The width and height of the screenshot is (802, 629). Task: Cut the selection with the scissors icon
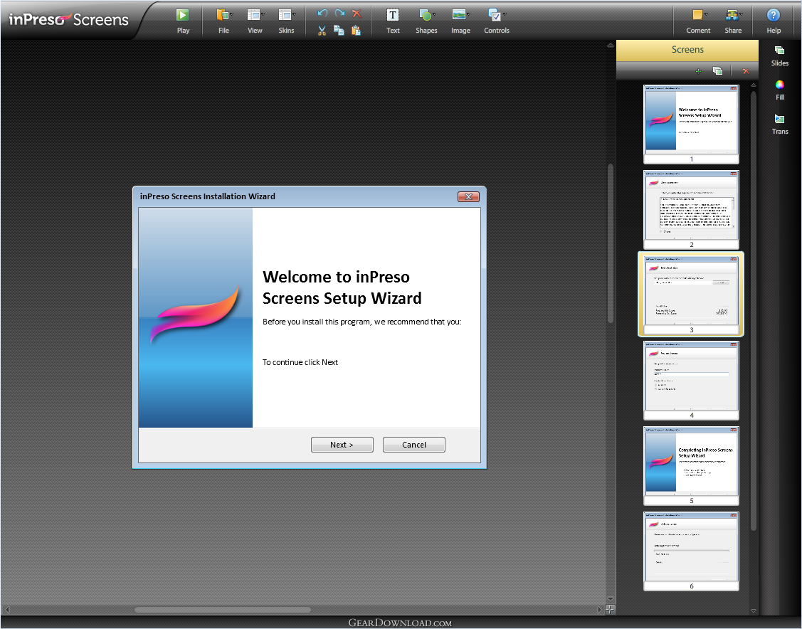pos(322,31)
